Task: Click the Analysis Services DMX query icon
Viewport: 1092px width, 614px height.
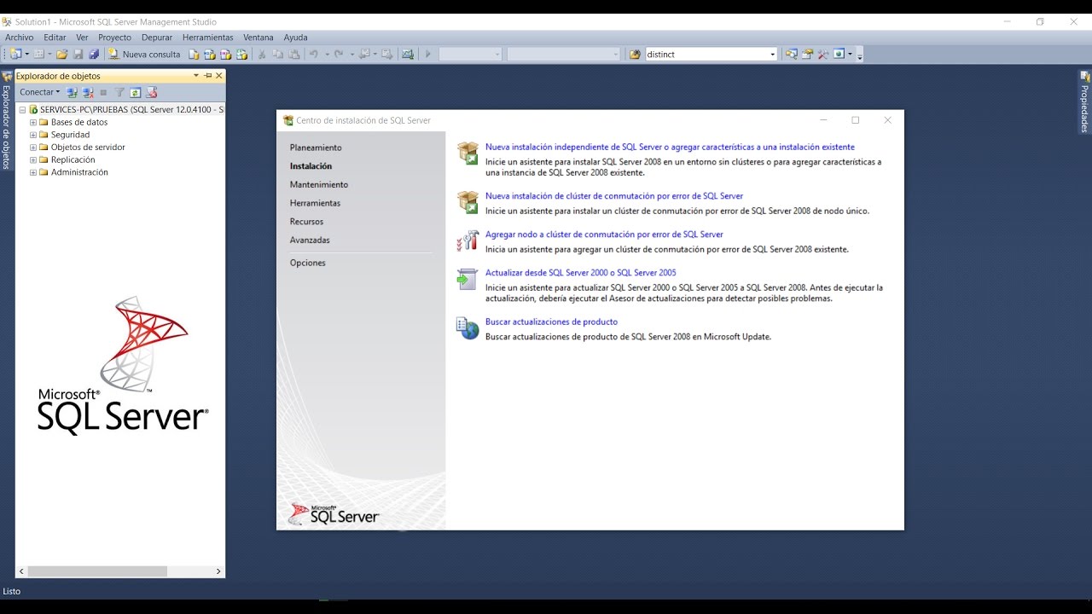Action: click(225, 54)
